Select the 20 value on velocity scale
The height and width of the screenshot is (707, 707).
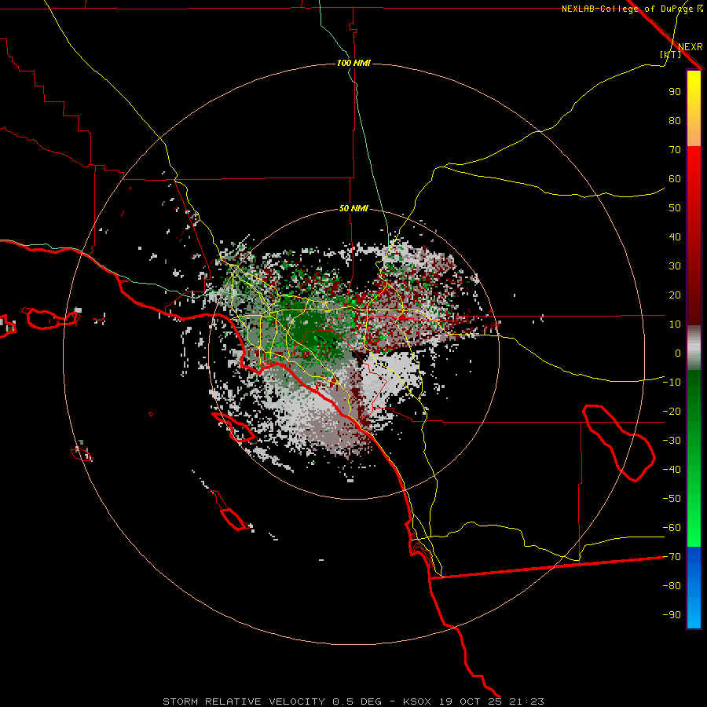click(x=675, y=295)
